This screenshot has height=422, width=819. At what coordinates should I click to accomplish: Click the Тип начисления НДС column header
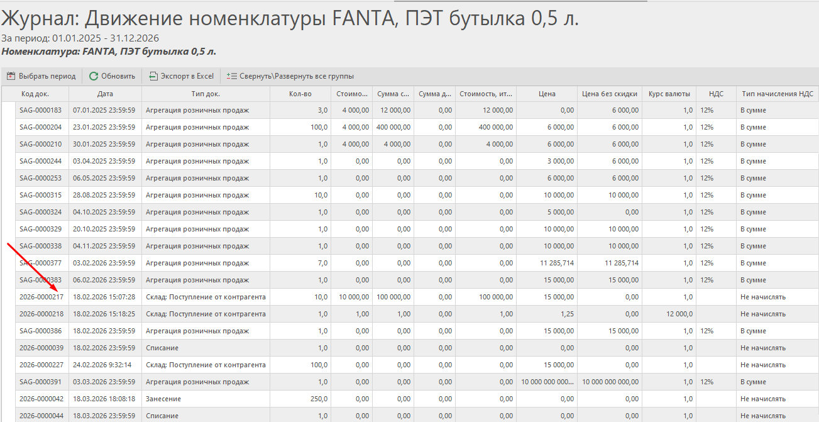pyautogui.click(x=777, y=94)
